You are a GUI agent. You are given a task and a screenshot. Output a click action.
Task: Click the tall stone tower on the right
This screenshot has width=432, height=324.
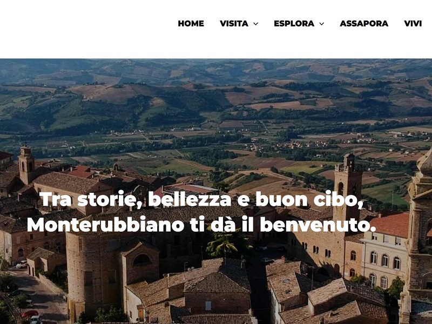347,187
